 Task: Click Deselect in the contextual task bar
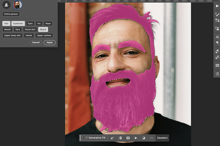coord(162,138)
